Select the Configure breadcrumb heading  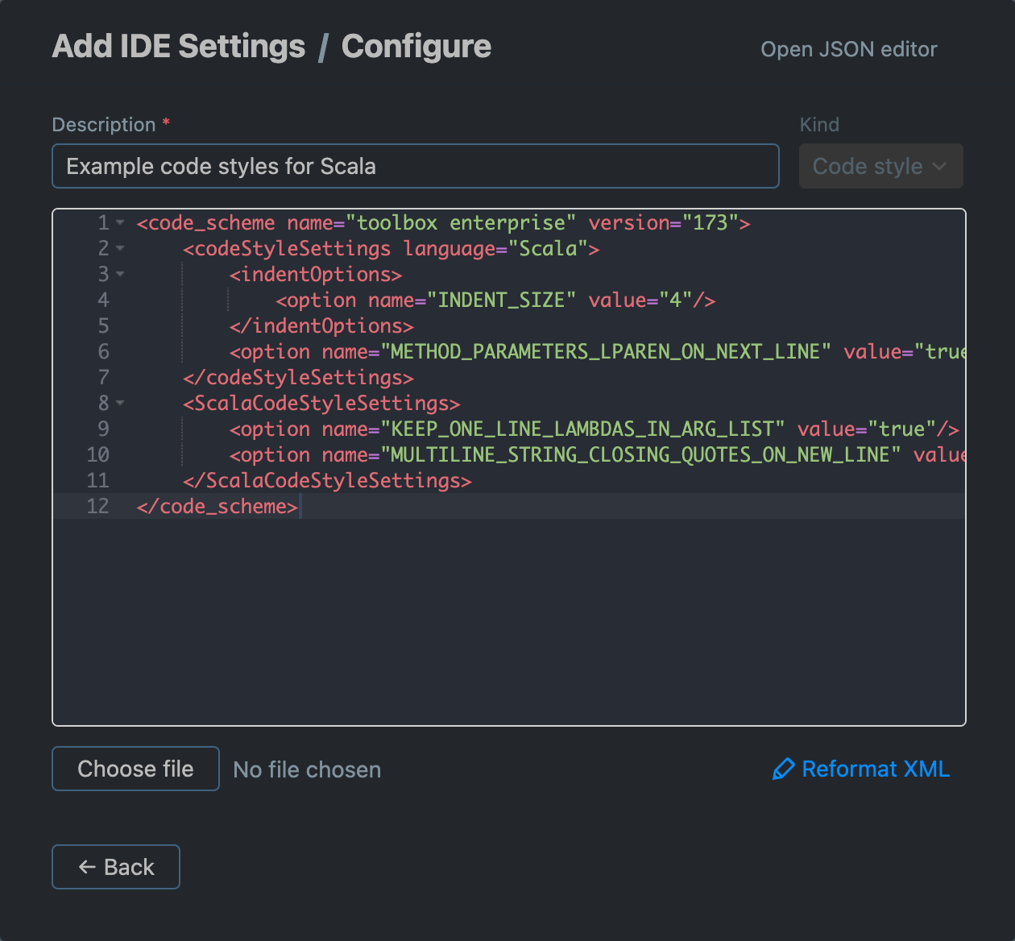point(416,47)
